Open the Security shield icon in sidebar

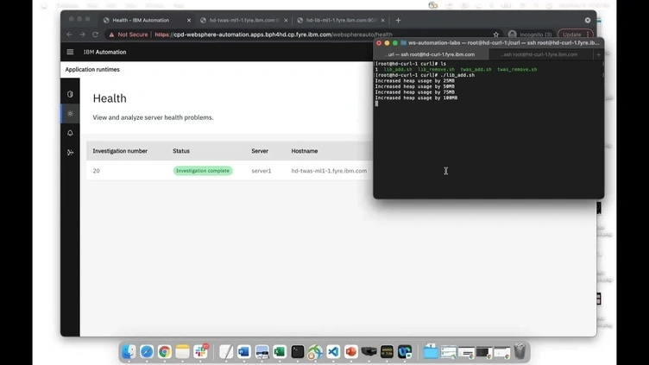tap(70, 94)
